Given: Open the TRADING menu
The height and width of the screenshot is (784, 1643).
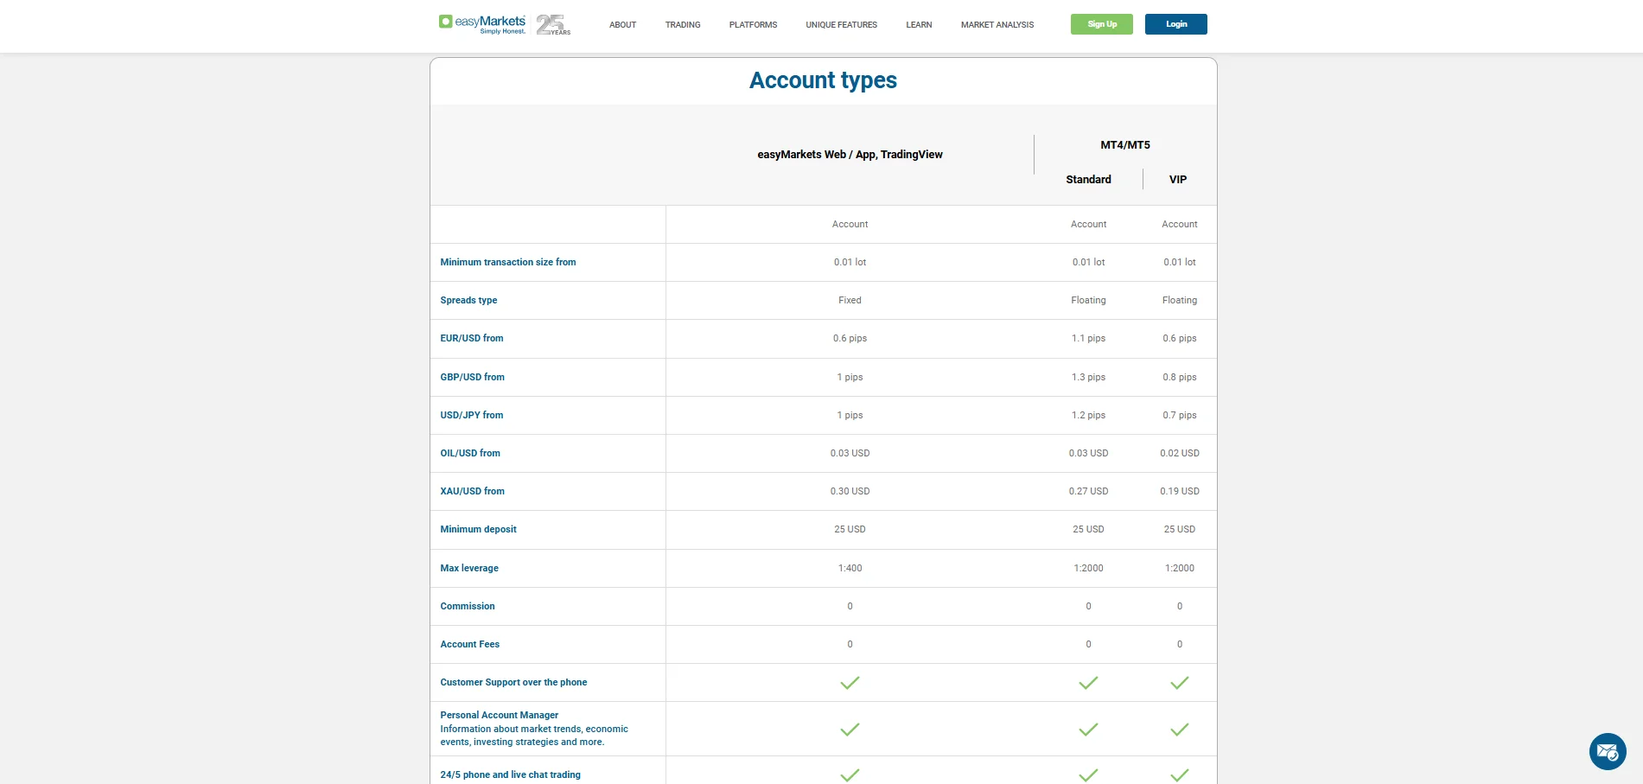Looking at the screenshot, I should tap(683, 25).
